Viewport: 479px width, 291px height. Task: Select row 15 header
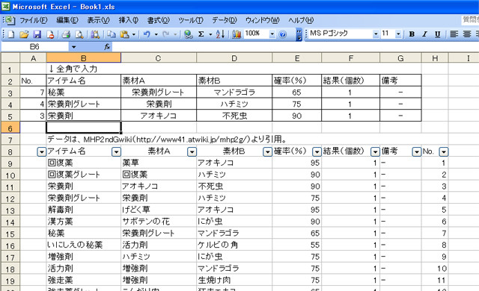point(10,234)
